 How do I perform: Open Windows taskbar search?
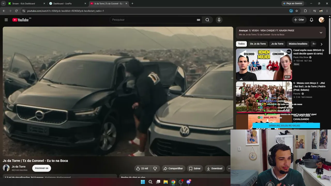click(x=151, y=182)
